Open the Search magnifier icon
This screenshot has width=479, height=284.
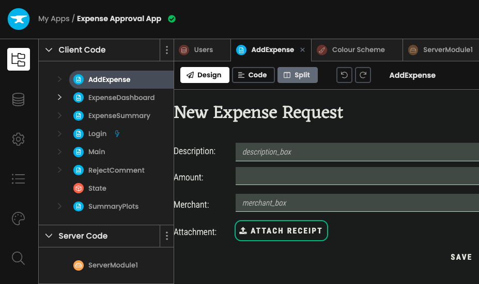click(x=18, y=258)
